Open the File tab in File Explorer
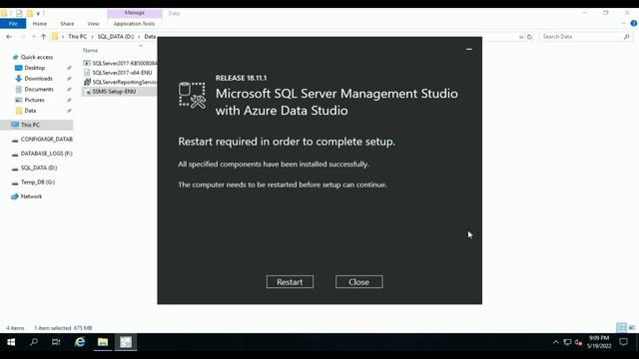Screen dimensions: 639x359 click(13, 24)
